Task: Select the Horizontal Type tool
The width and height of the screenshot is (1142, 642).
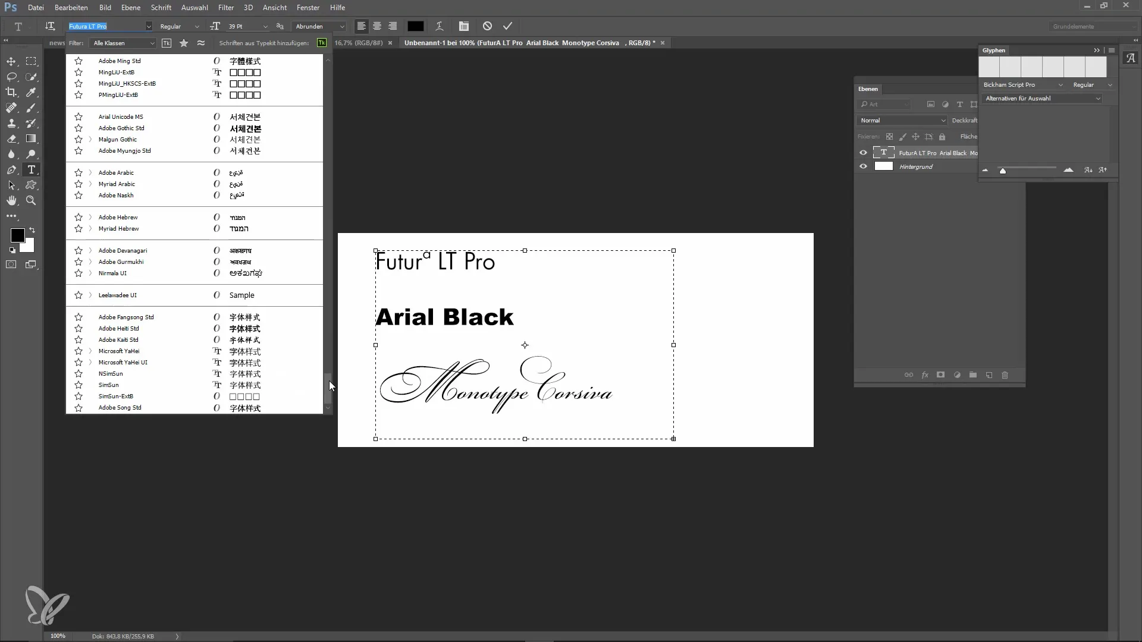Action: coord(31,169)
